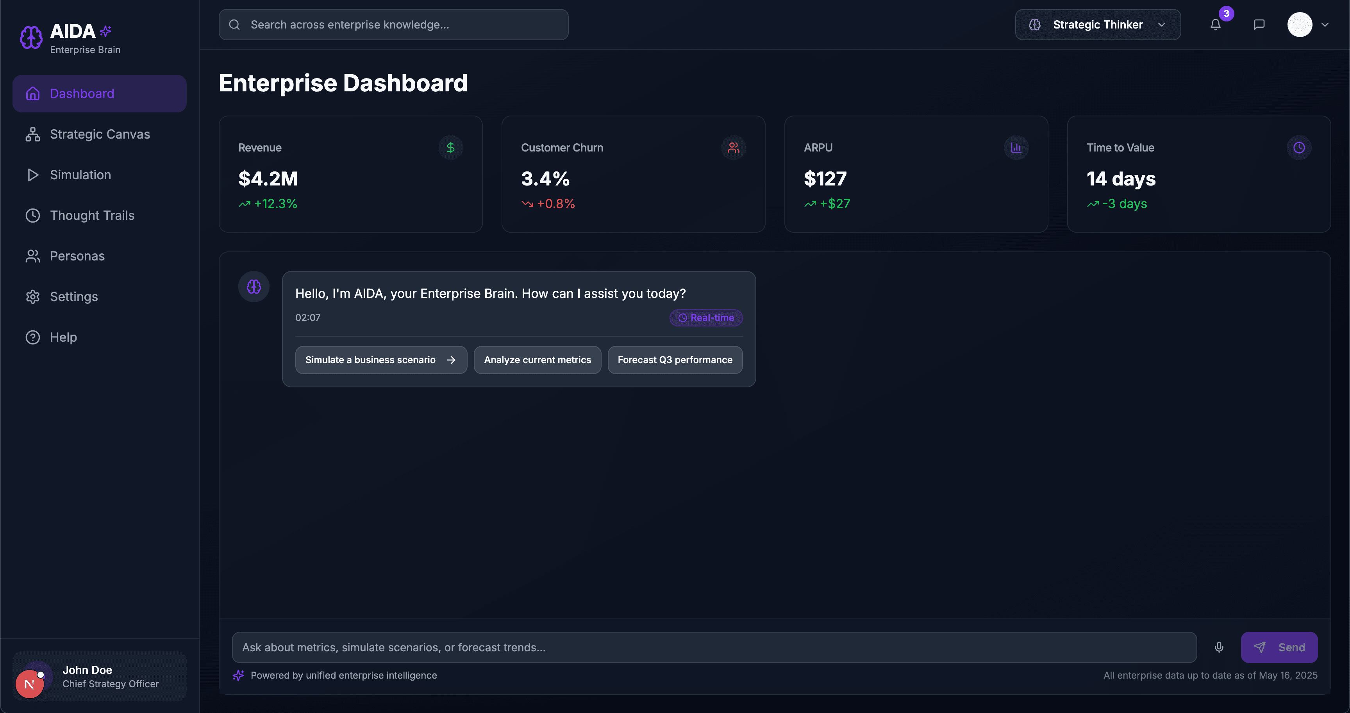Click the Settings gear icon
Screen dimensions: 1350x713
32,296
